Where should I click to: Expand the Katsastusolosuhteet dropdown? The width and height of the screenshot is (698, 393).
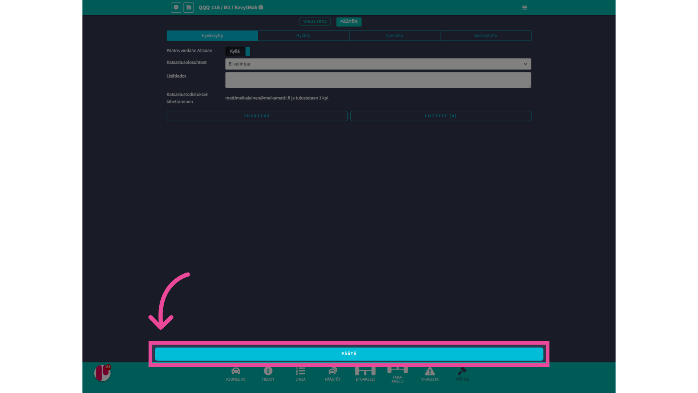(378, 64)
